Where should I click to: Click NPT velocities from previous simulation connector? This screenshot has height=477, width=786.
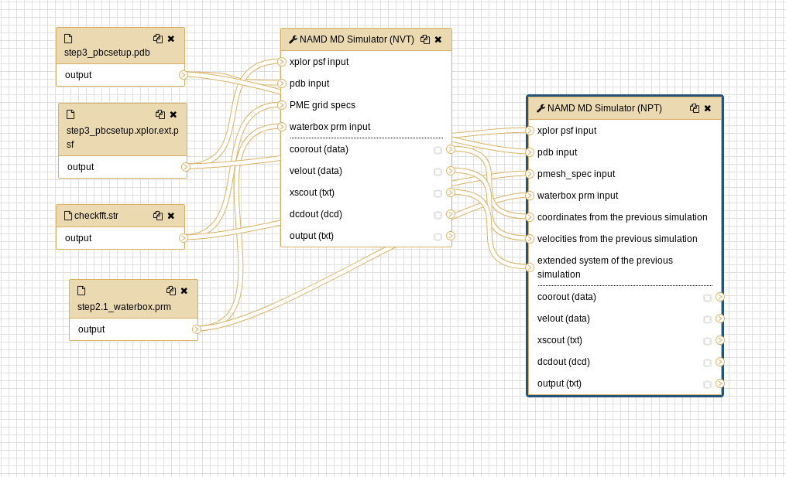pyautogui.click(x=530, y=239)
